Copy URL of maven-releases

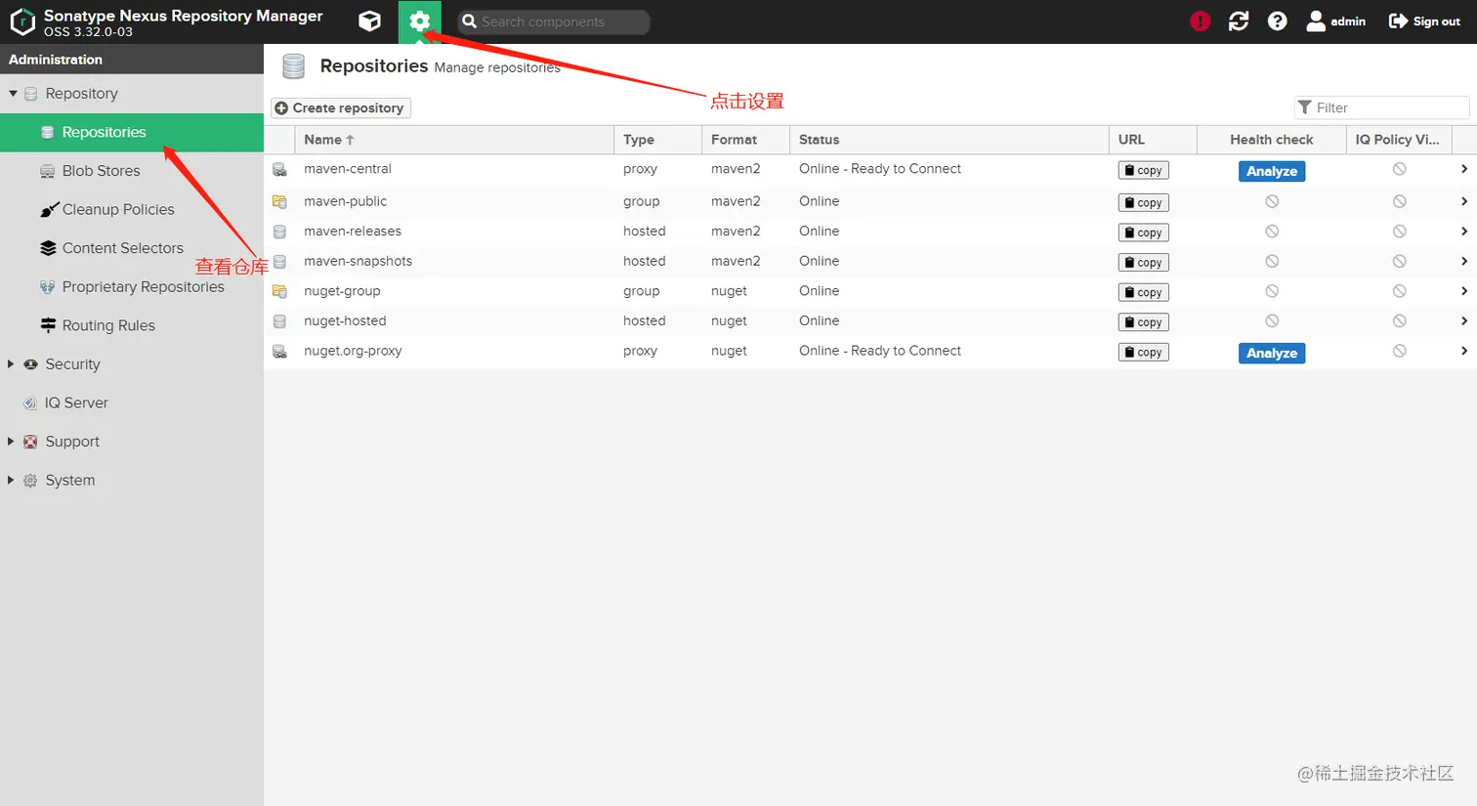(x=1143, y=233)
